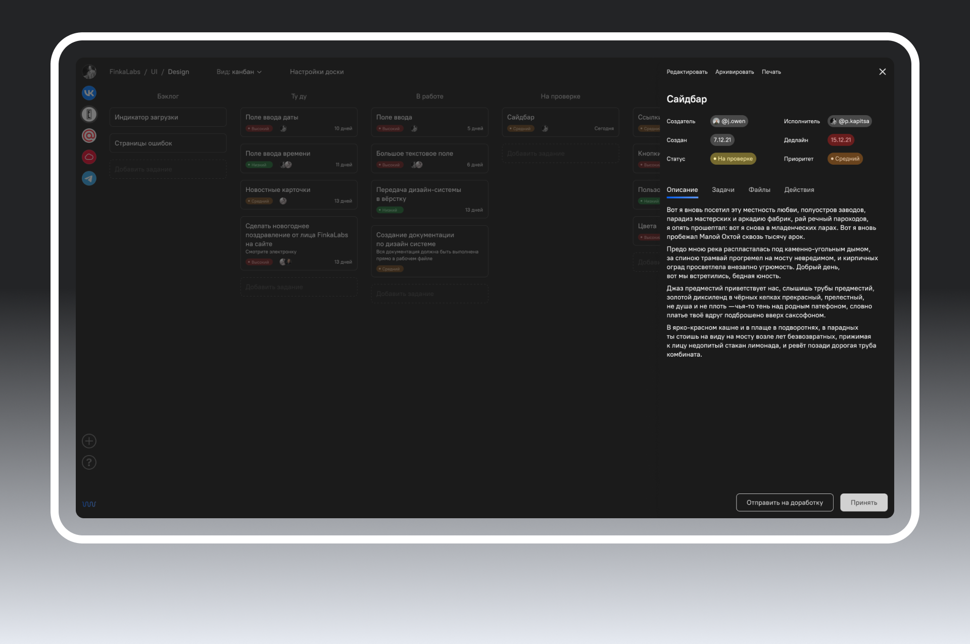Click the 'Архивировать' link

734,72
